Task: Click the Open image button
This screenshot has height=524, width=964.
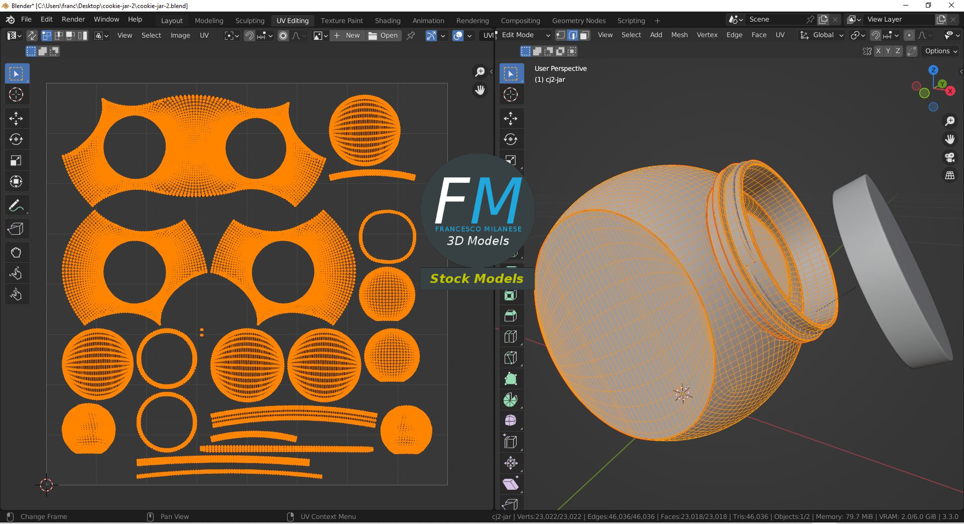Action: tap(383, 36)
